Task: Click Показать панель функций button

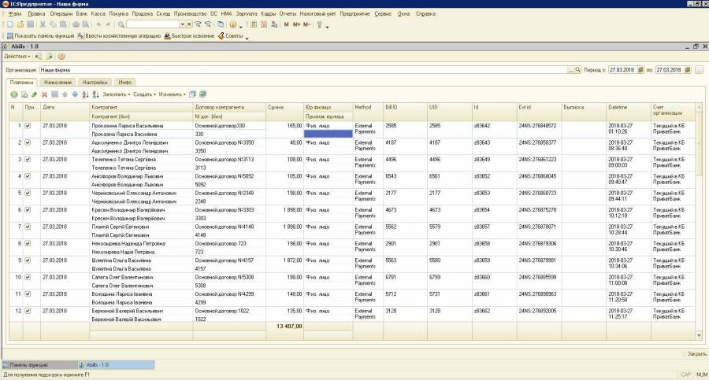Action: pos(40,35)
